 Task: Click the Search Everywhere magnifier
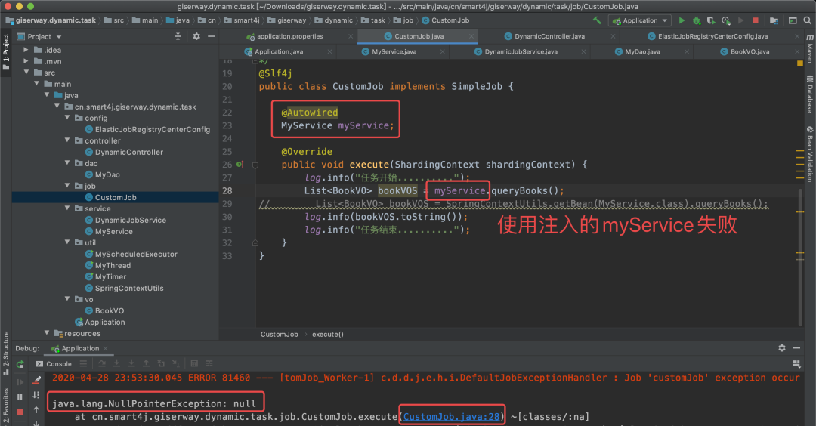pos(807,20)
